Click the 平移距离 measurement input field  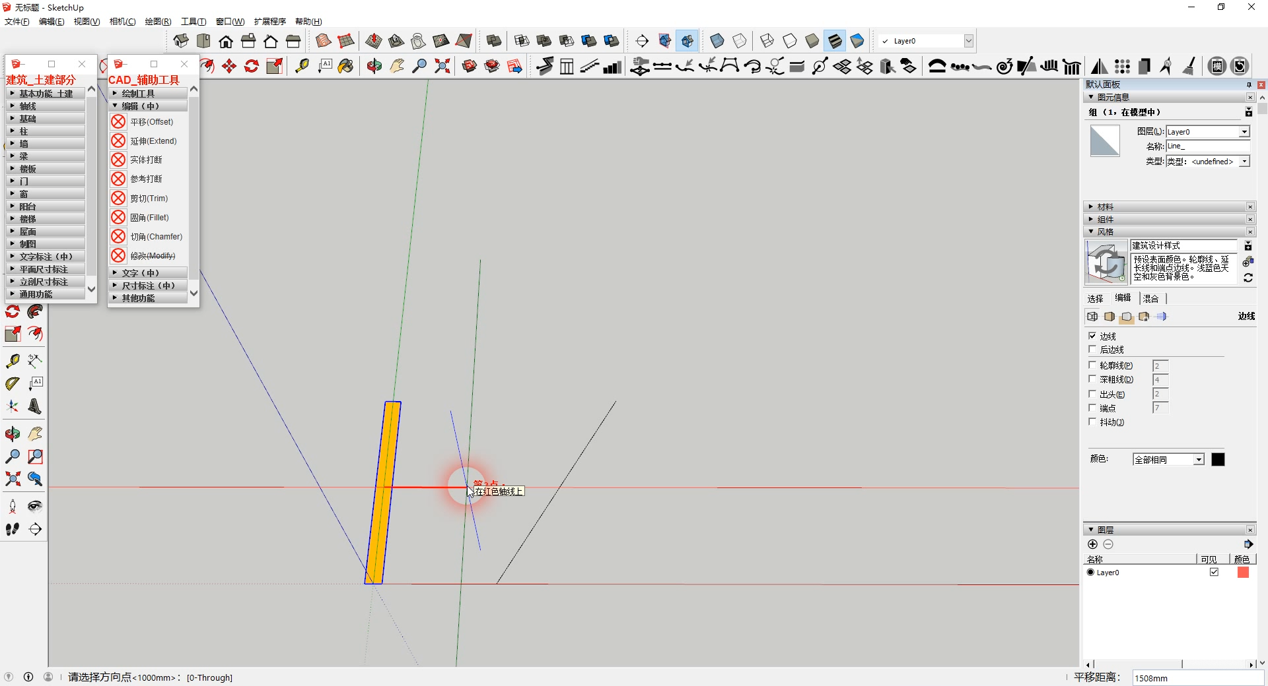pyautogui.click(x=1197, y=678)
